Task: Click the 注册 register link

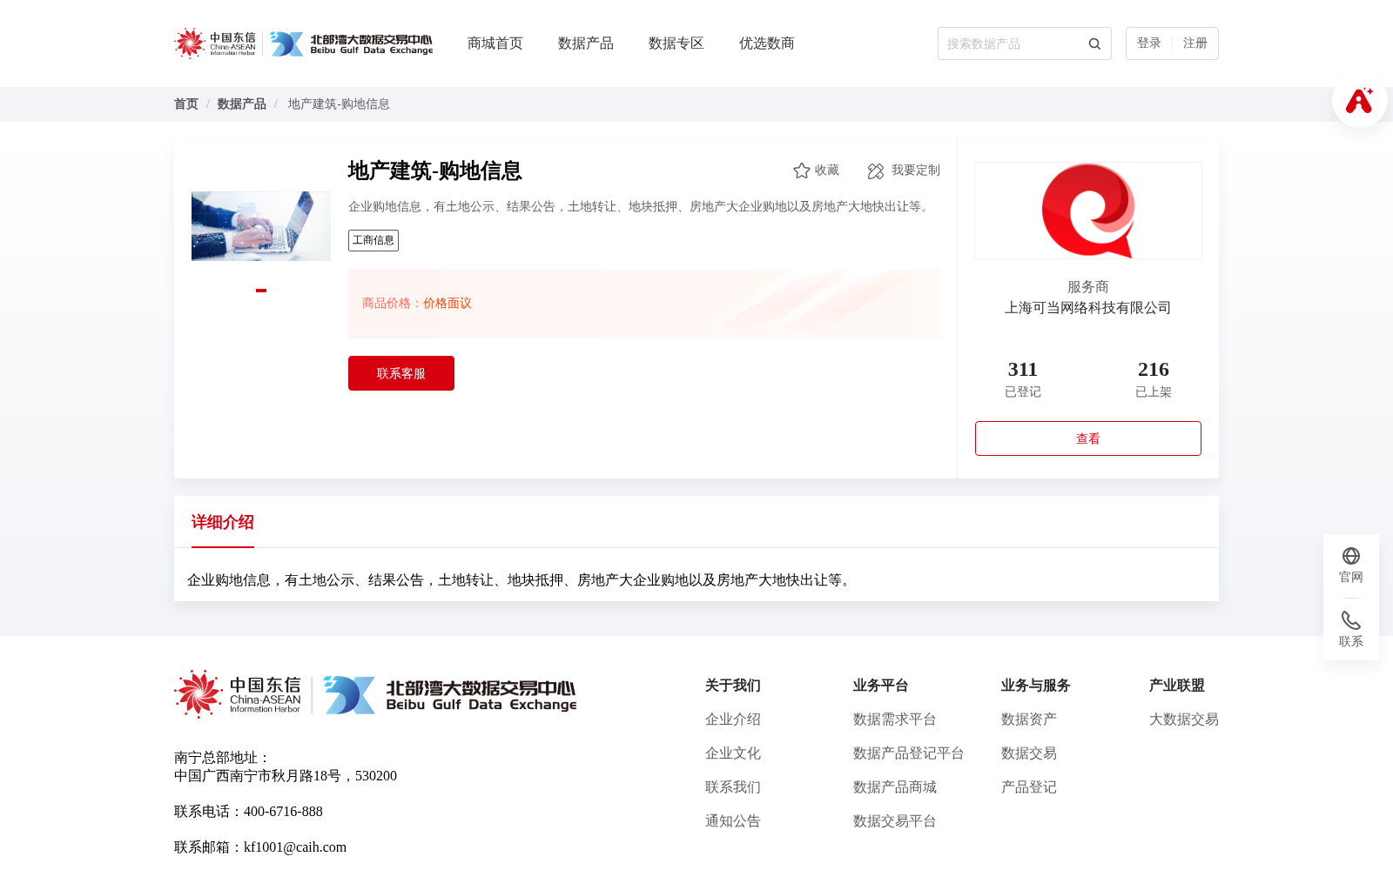Action: 1195,43
